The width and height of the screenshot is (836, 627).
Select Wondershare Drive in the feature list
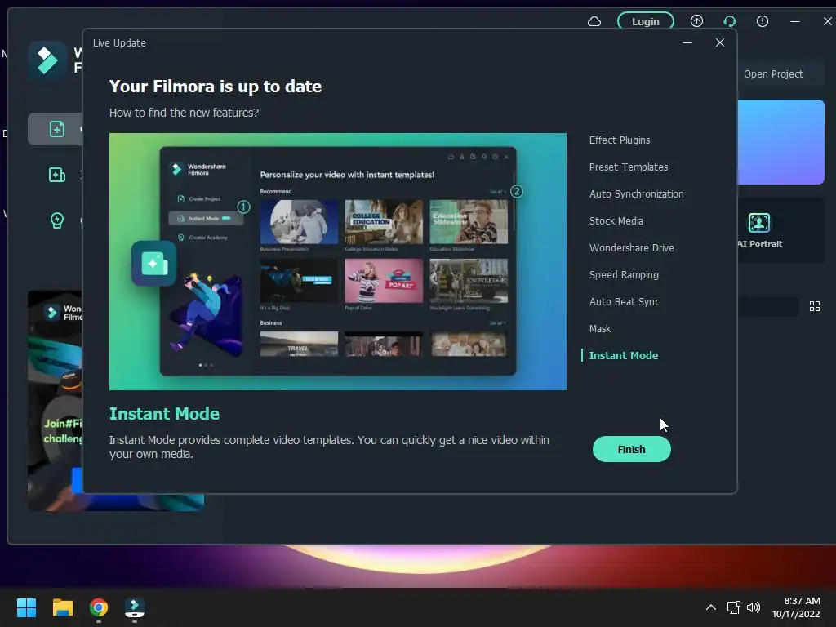tap(631, 248)
